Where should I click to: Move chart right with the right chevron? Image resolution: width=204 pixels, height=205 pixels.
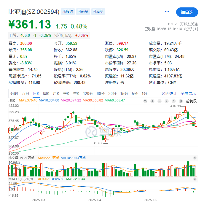point(174,101)
